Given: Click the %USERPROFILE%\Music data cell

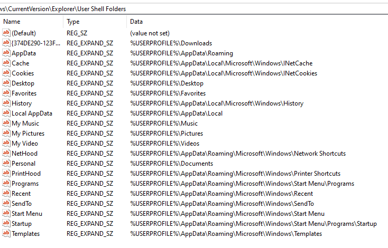Looking at the screenshot, I should coord(164,123).
